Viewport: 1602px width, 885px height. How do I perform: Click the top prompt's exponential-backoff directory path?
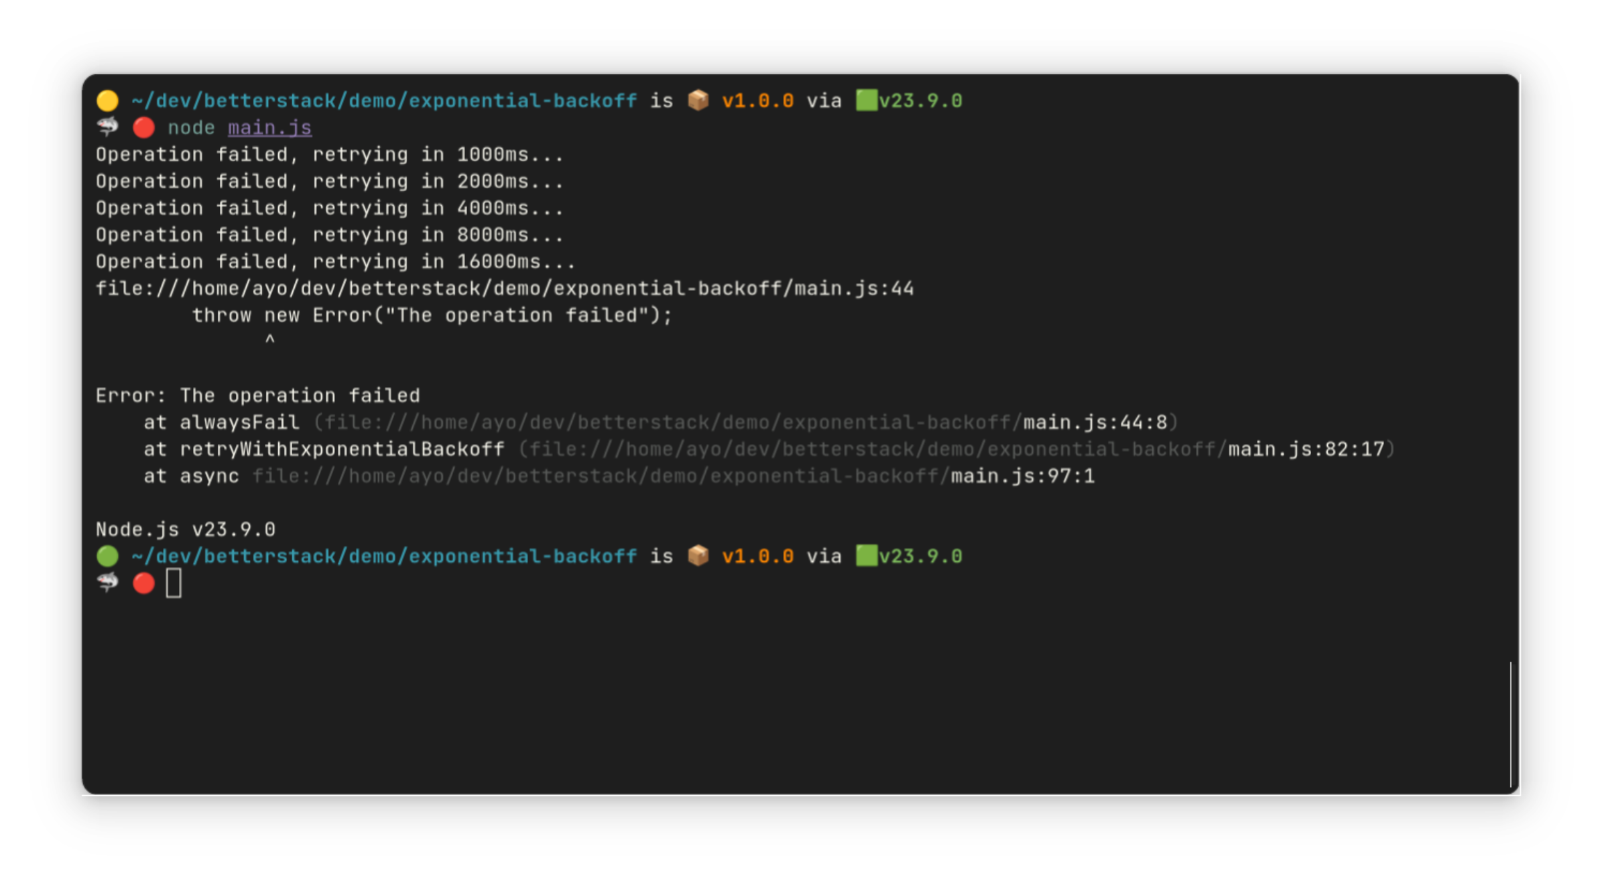point(384,101)
